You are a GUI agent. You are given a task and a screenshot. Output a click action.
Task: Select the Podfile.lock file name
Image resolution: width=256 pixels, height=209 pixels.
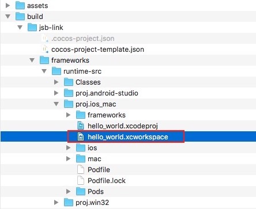coord(107,181)
